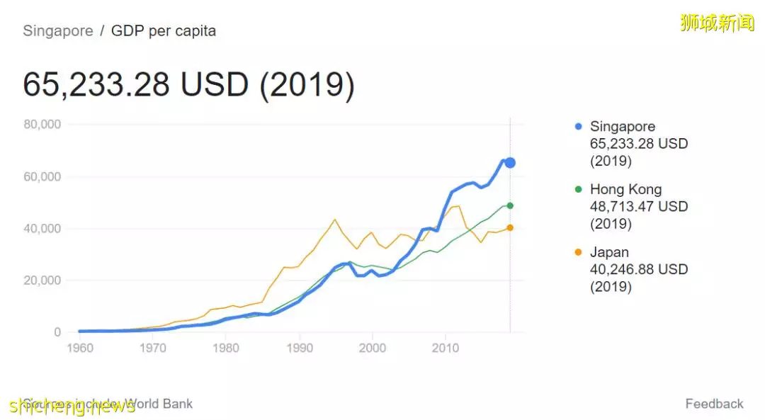Open the Feedback link

714,404
